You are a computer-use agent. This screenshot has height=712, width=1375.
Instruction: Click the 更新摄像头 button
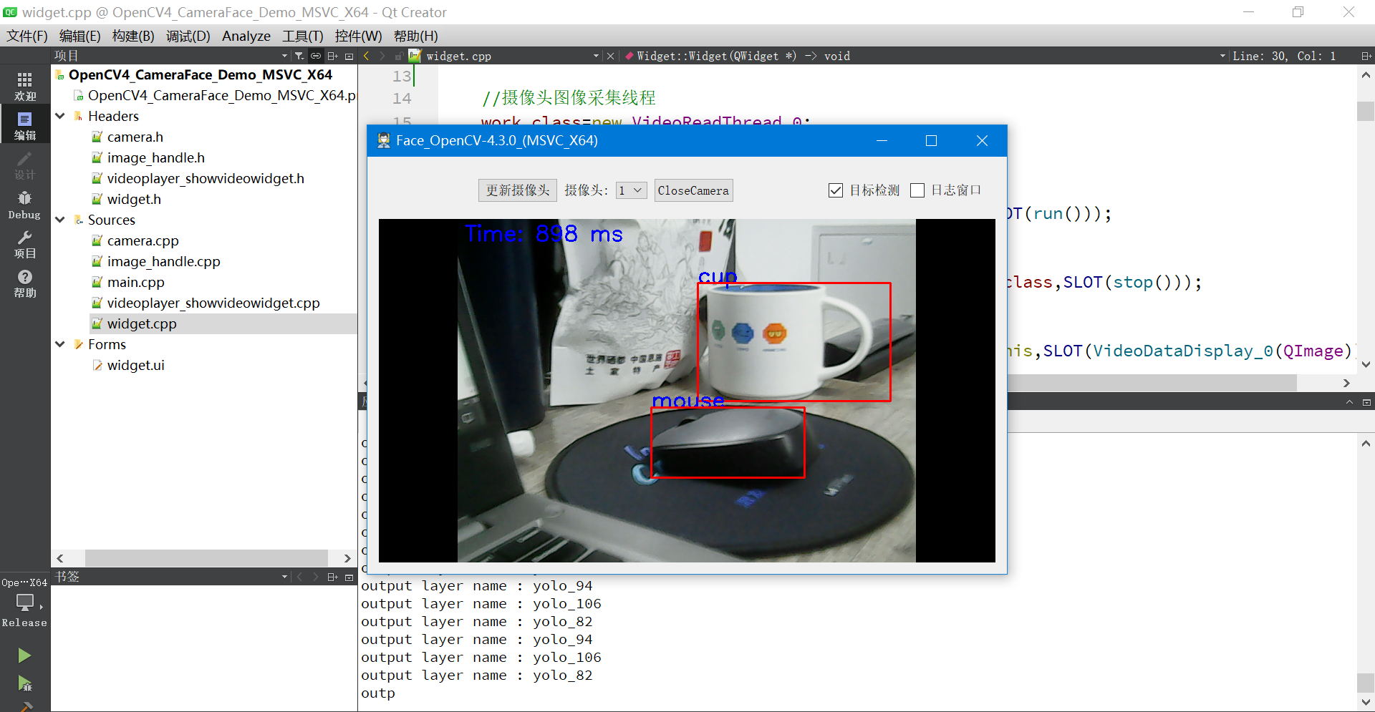517,190
